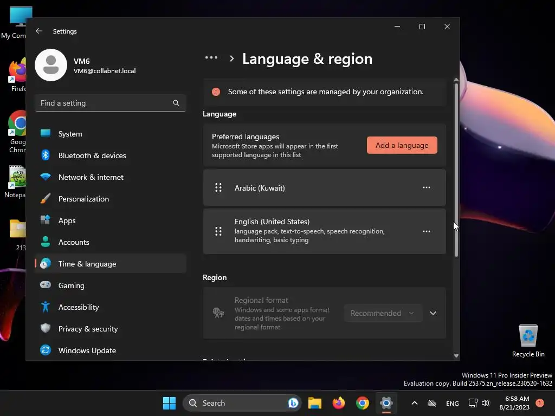Viewport: 555px width, 416px height.
Task: Select the Notepad++ desktop shortcut
Action: (x=14, y=182)
